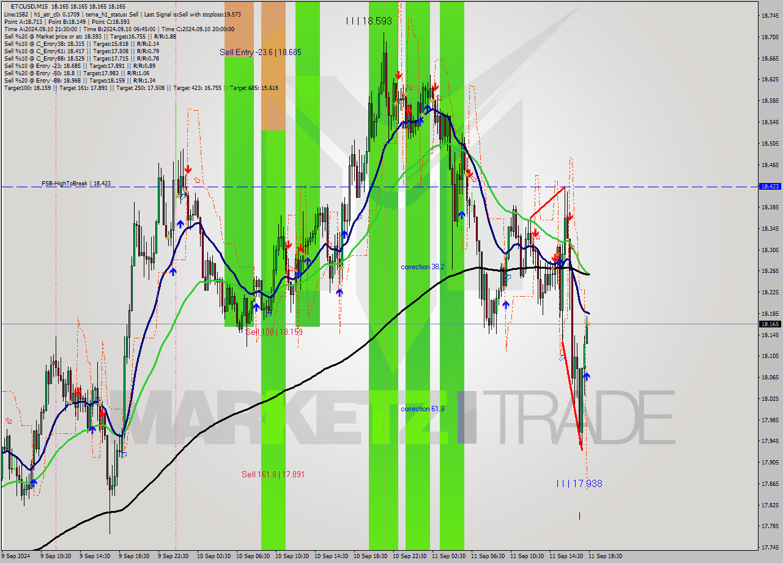783x563 pixels.
Task: Select the 'Sell %20 @ Entry -88: 18.968' line
Action: pyautogui.click(x=80, y=80)
